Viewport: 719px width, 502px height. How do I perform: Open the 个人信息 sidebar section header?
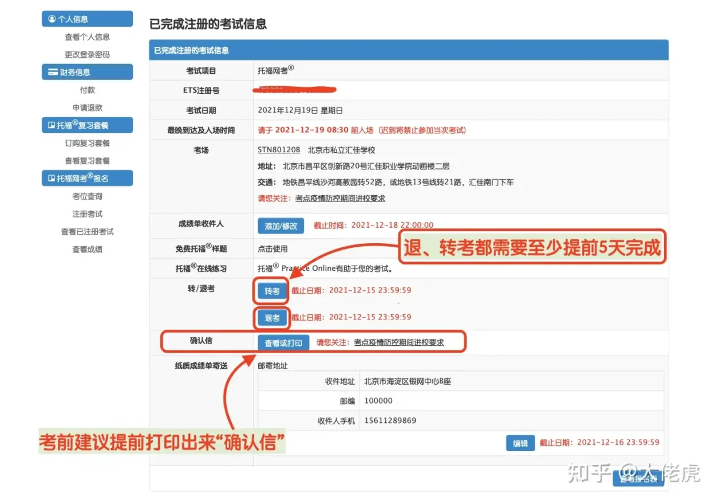[x=87, y=19]
